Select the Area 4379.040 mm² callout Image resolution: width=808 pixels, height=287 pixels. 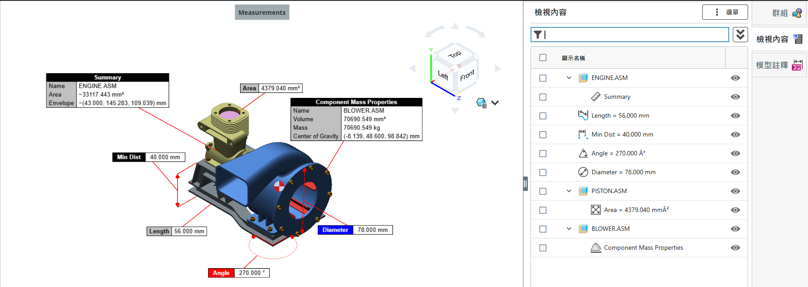pos(272,88)
